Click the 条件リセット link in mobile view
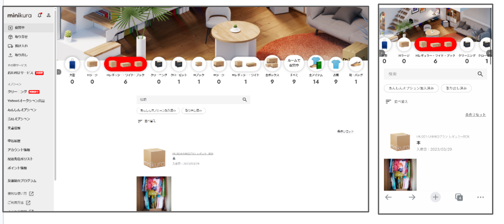Screen dimensions: 504x224 [475, 115]
